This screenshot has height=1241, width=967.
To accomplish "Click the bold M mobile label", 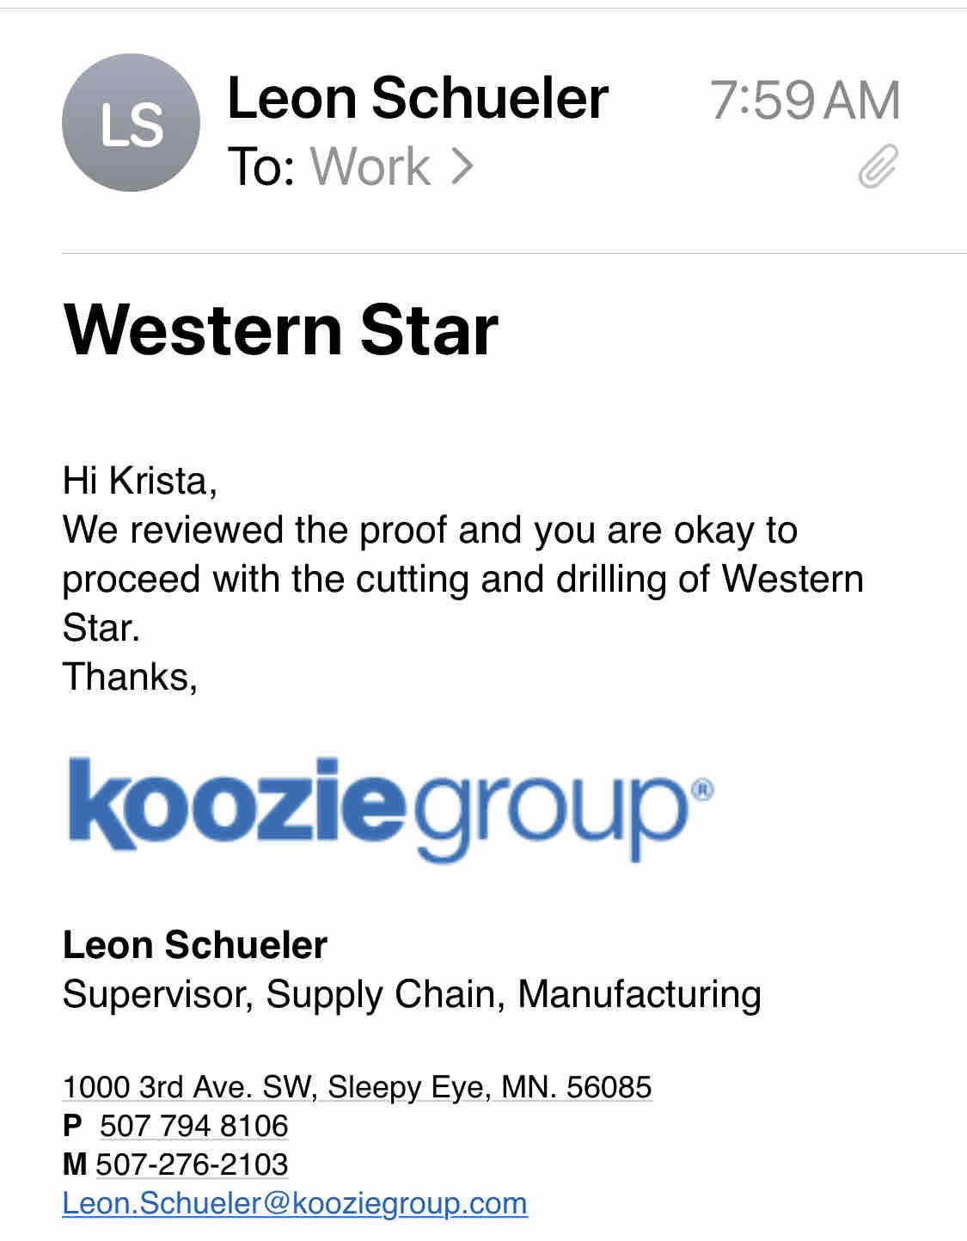I will click(75, 1164).
